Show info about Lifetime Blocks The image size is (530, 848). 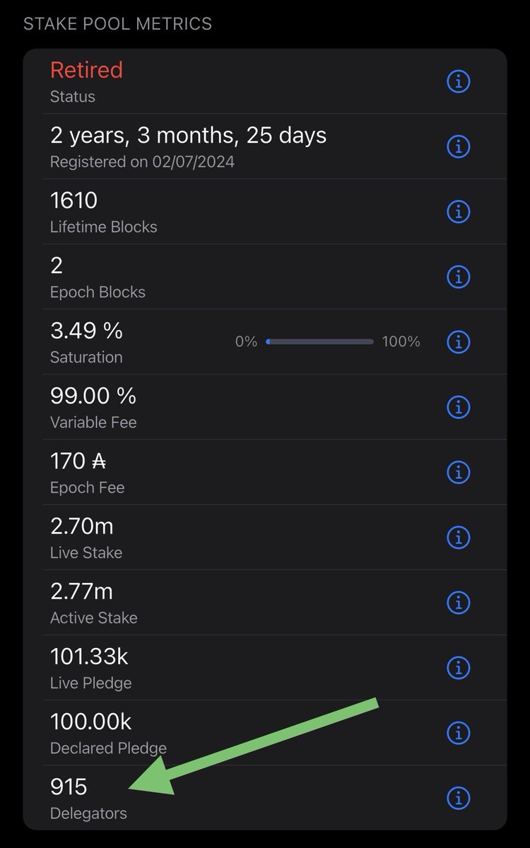coord(459,211)
